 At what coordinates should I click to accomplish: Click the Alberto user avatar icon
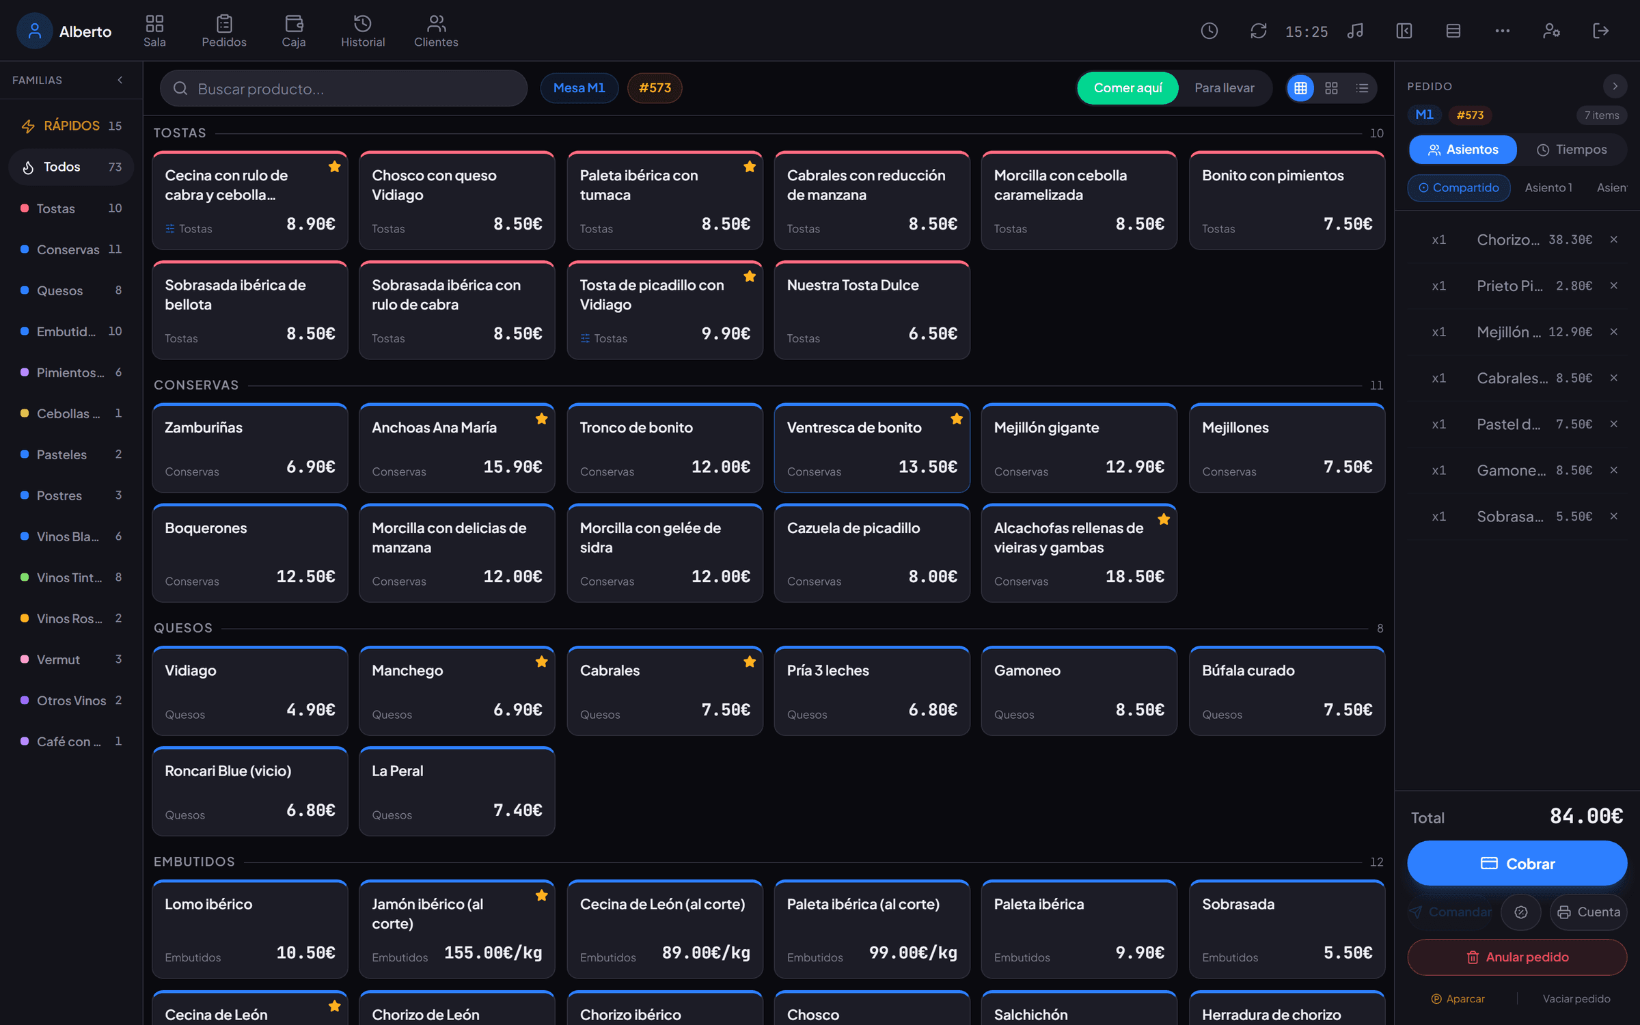click(34, 31)
